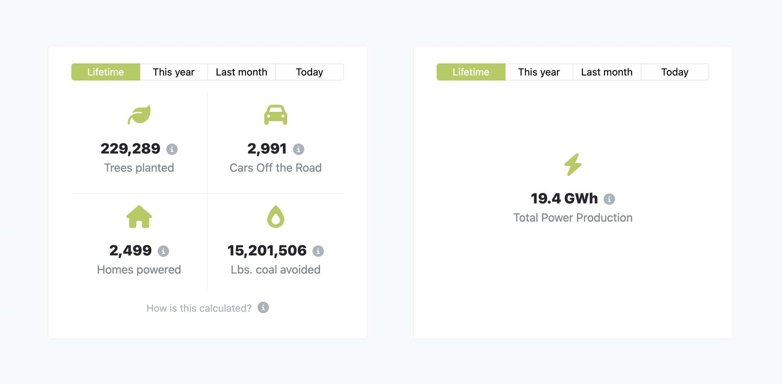This screenshot has height=384, width=782.
Task: Click info icon next to 19.4 GWh
Action: (x=609, y=199)
